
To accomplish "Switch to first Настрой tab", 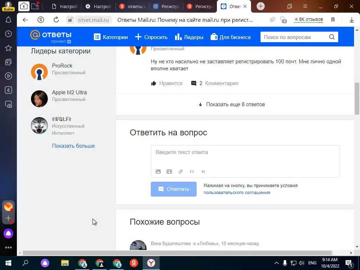I will tap(65, 6).
